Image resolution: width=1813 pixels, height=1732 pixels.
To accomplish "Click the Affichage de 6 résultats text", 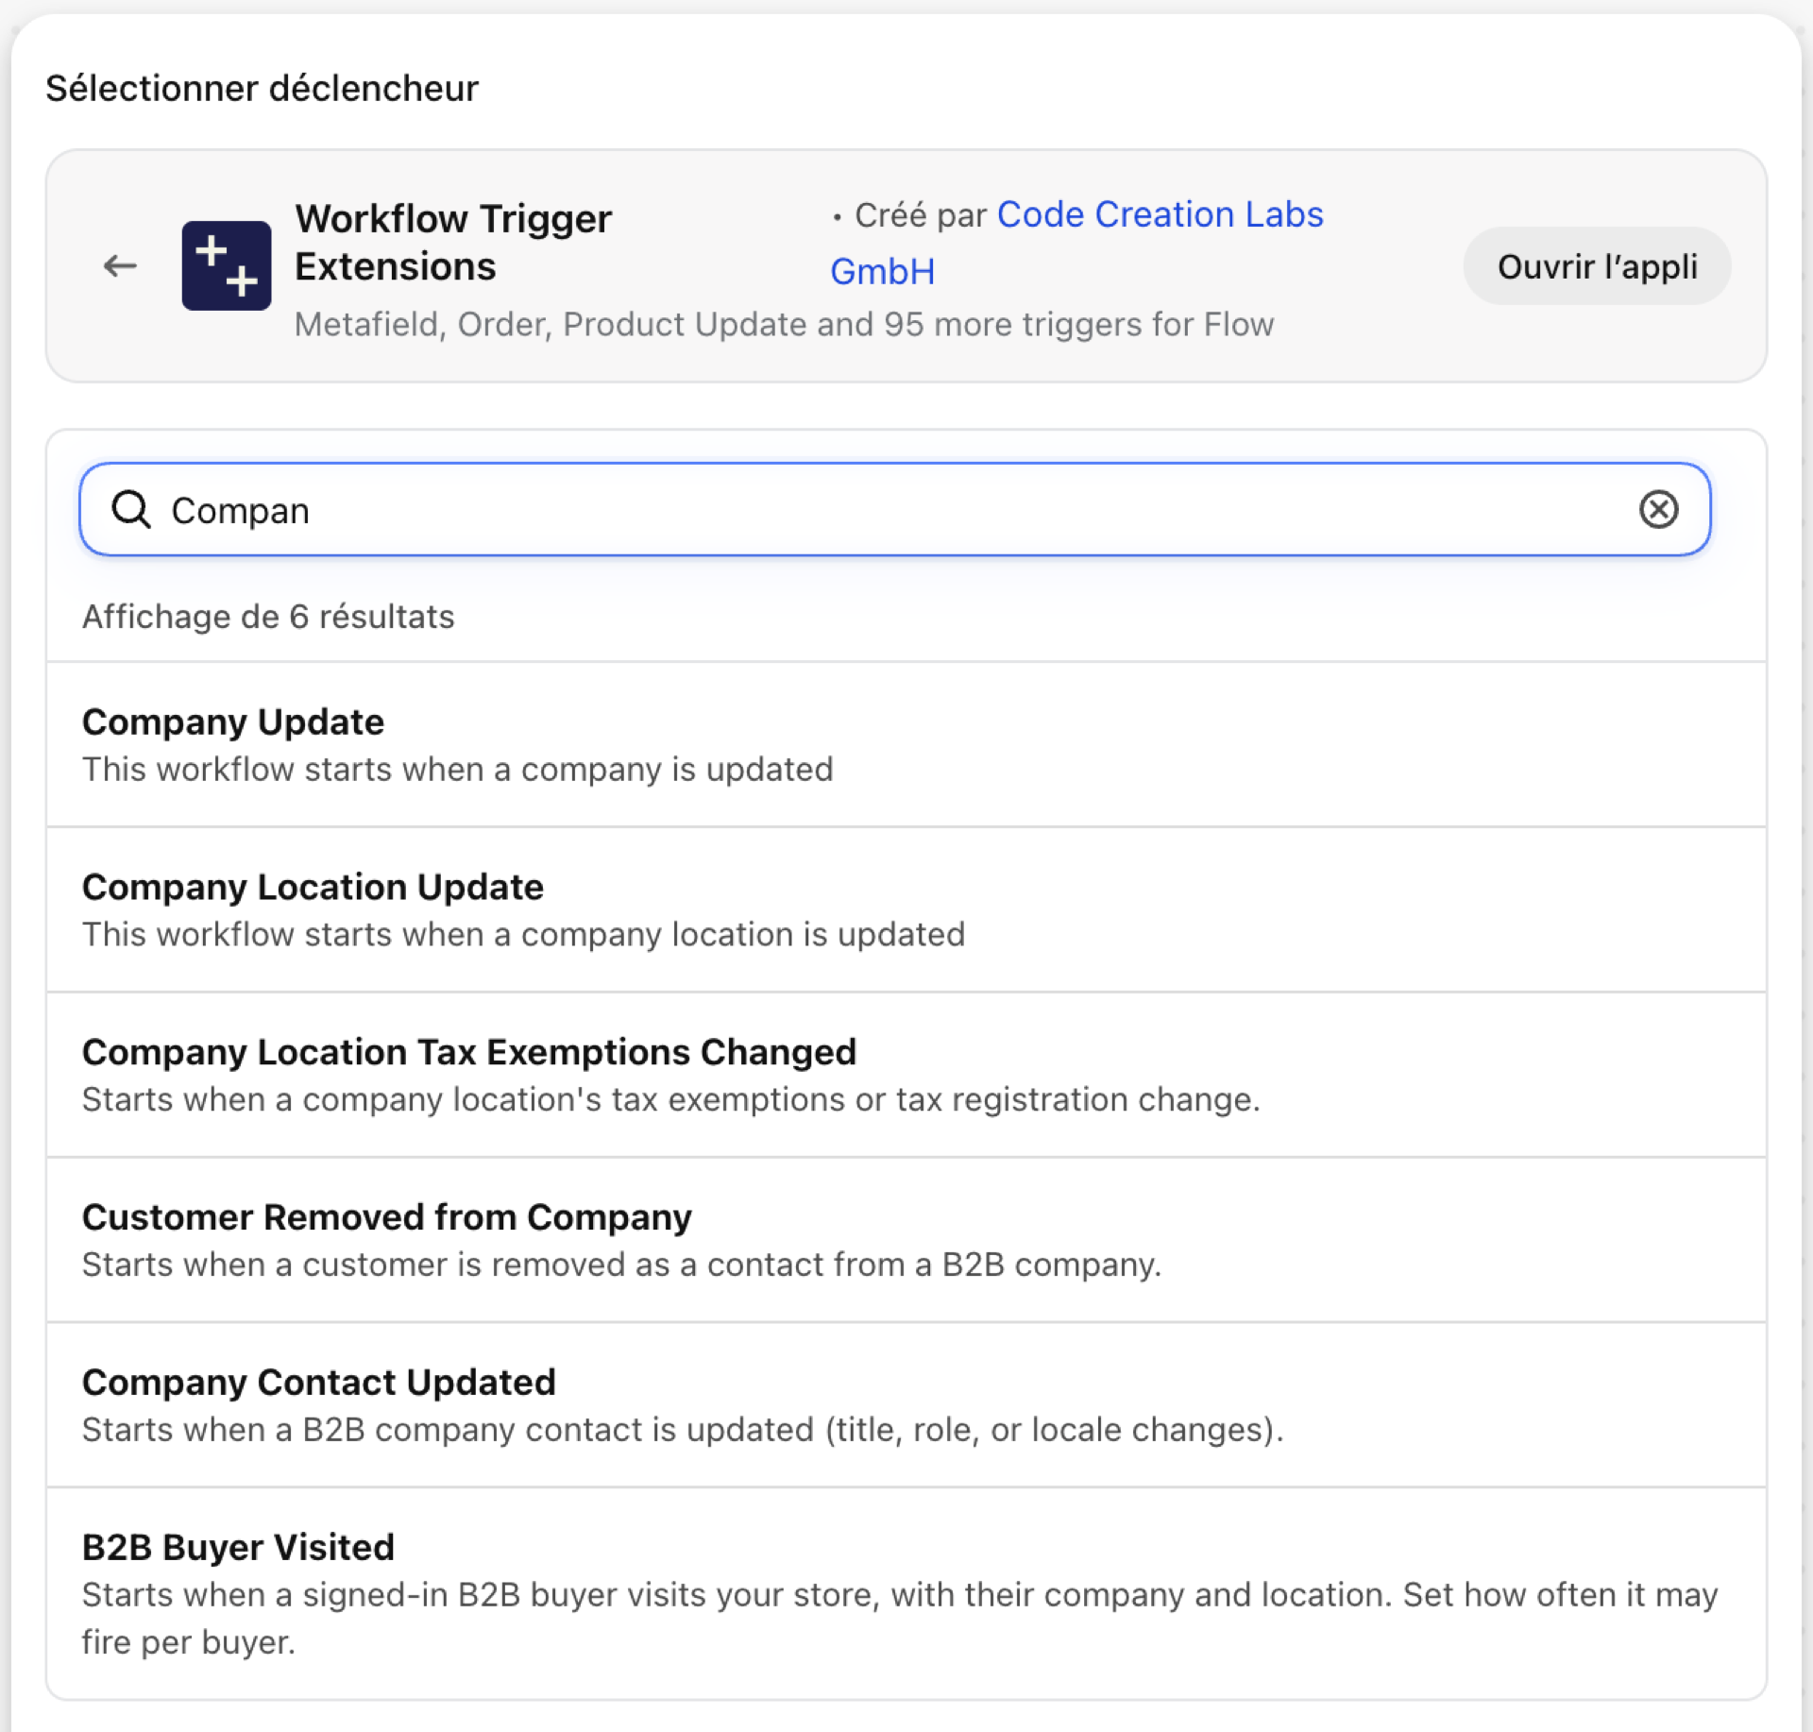I will coord(268,617).
